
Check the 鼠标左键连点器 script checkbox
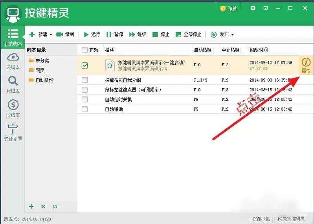(84, 90)
